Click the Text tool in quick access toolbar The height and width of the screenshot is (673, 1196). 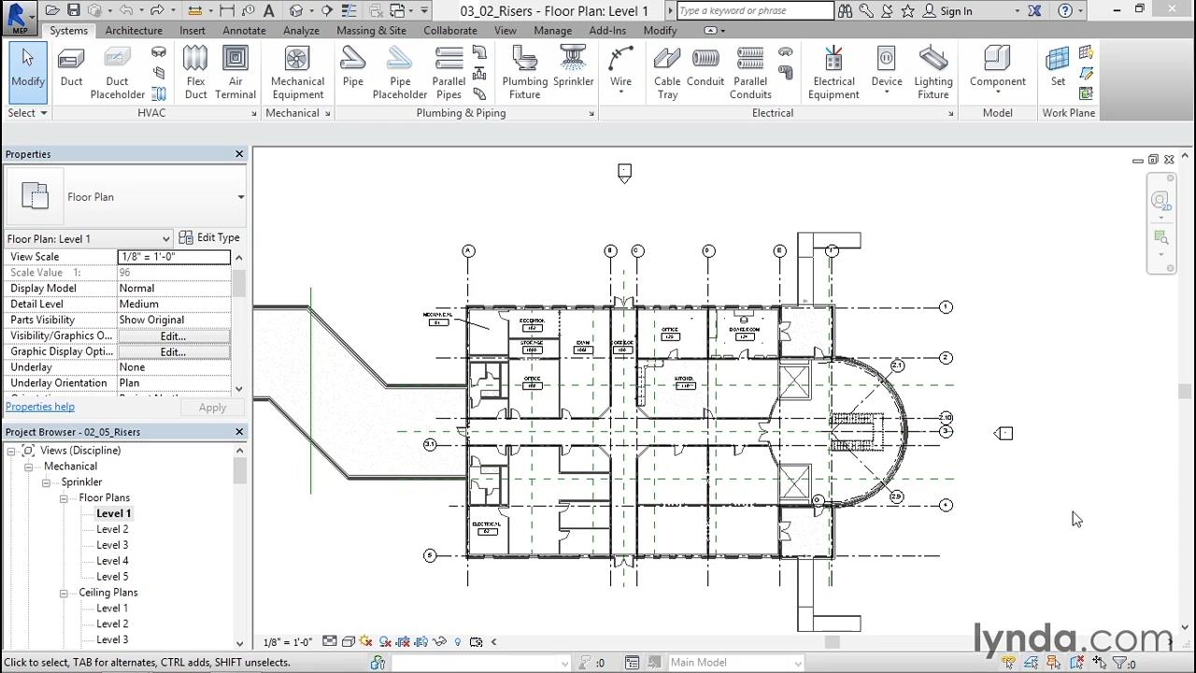point(269,11)
